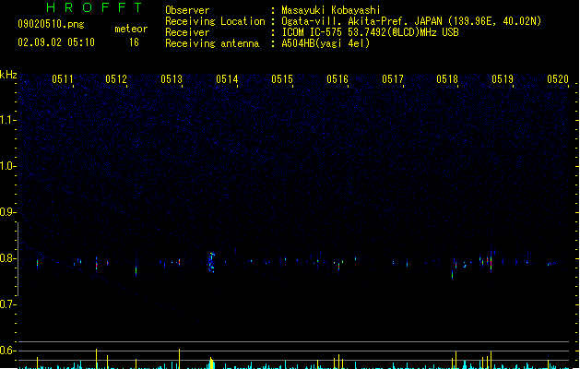Click the A504HB(yagi 4el) antenna text
Screen dimensions: 580x369
[x=326, y=43]
